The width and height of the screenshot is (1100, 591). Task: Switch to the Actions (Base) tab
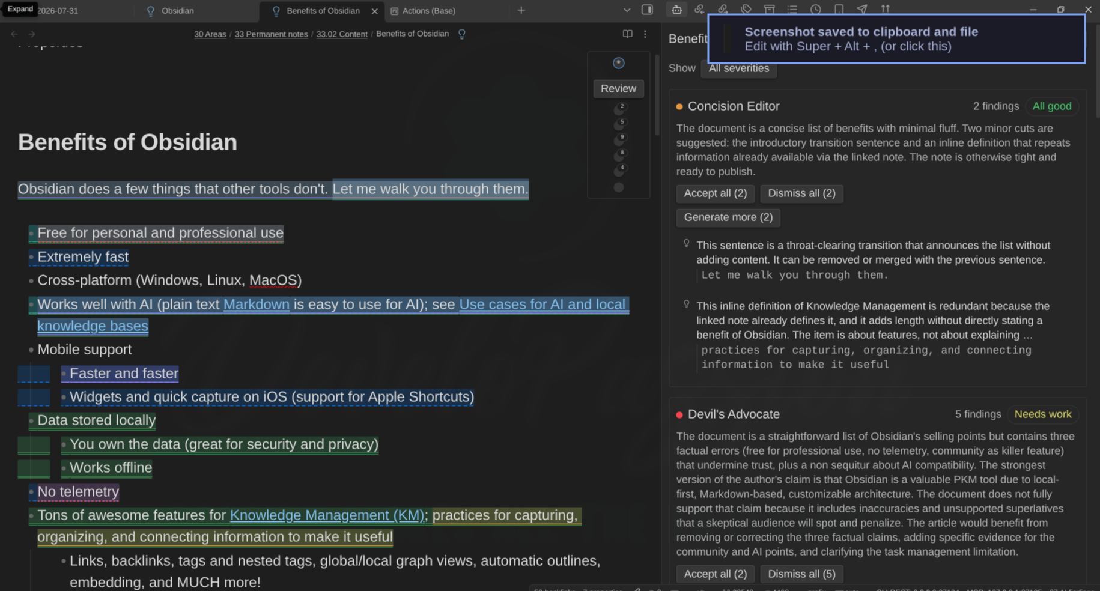pyautogui.click(x=429, y=11)
